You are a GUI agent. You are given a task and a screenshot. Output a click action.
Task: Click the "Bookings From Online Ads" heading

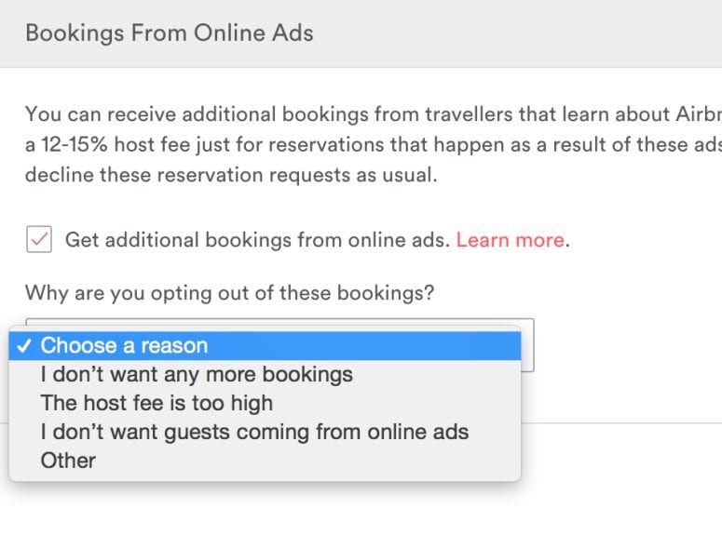pos(170,33)
